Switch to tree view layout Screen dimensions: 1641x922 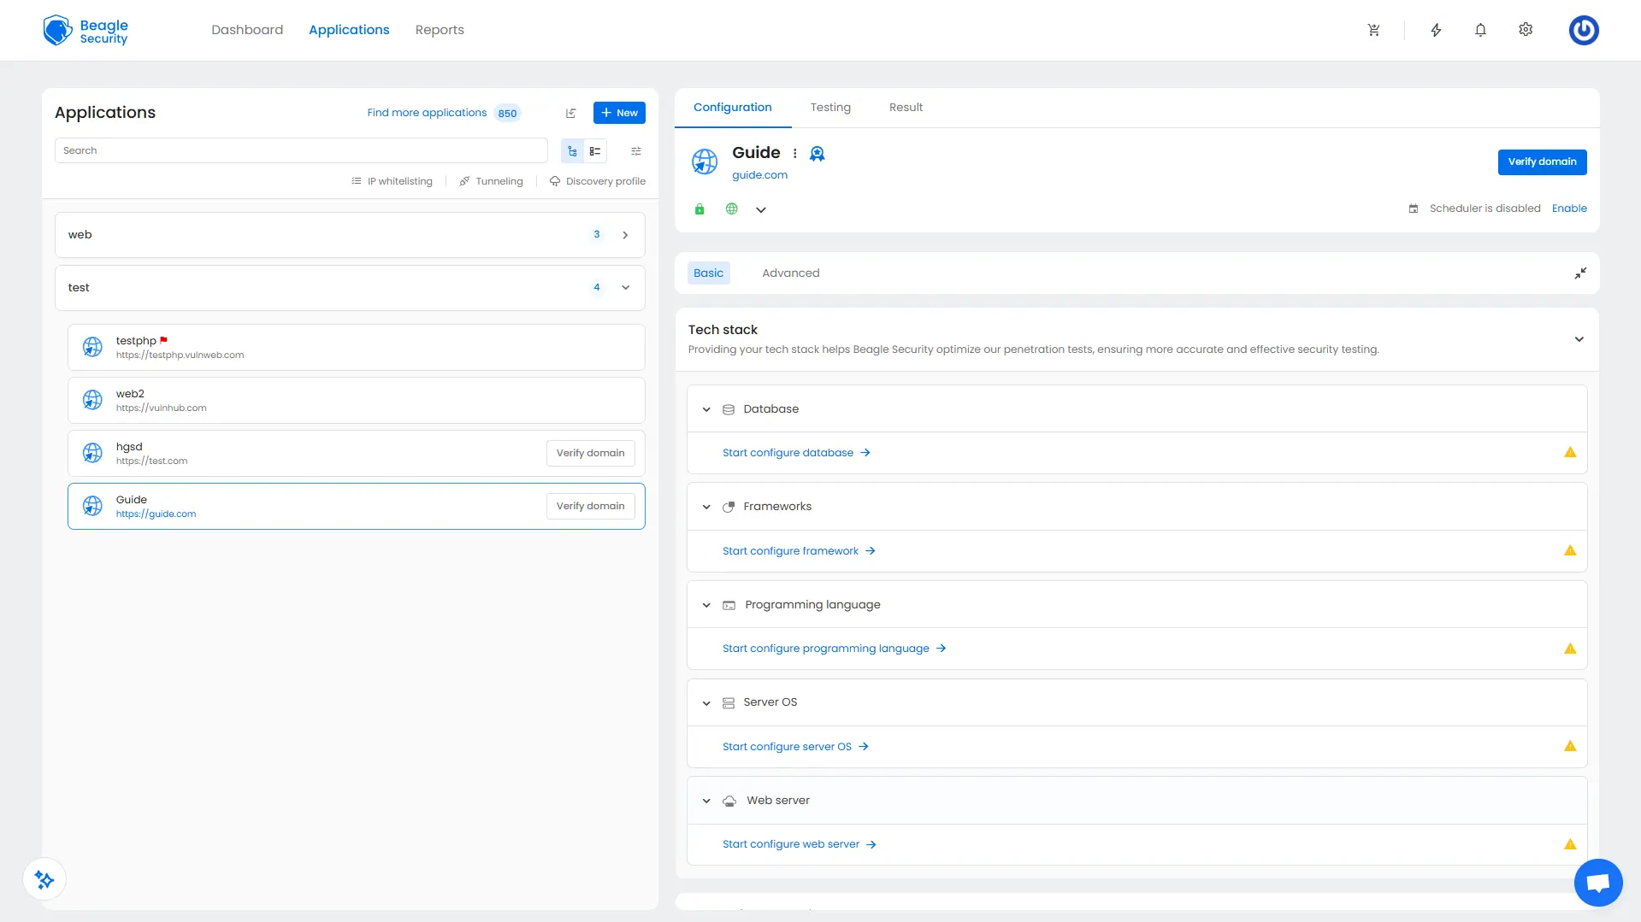pos(572,151)
